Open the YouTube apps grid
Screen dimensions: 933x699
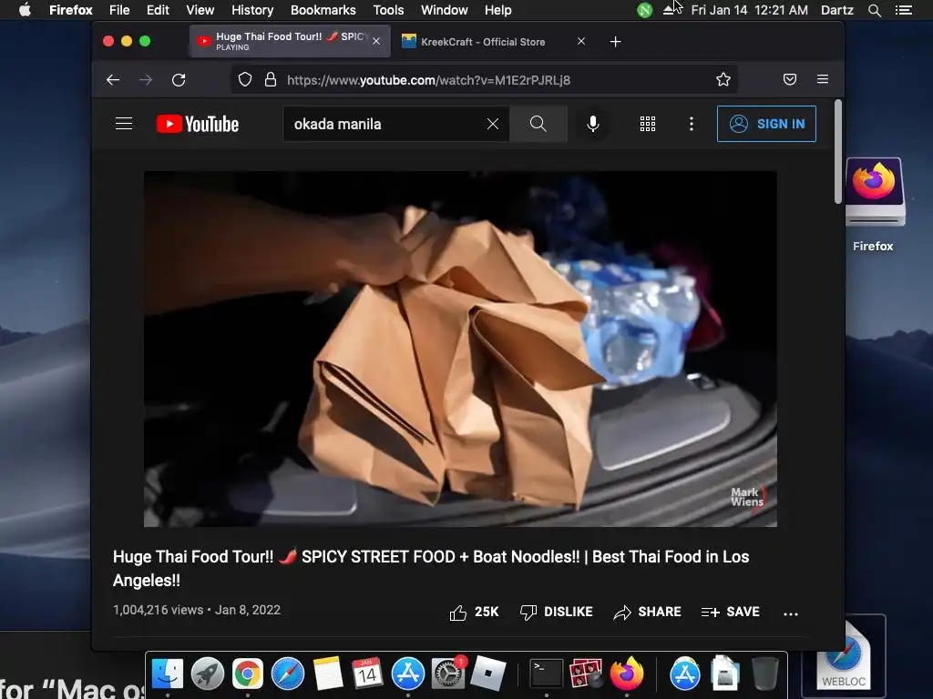[648, 124]
